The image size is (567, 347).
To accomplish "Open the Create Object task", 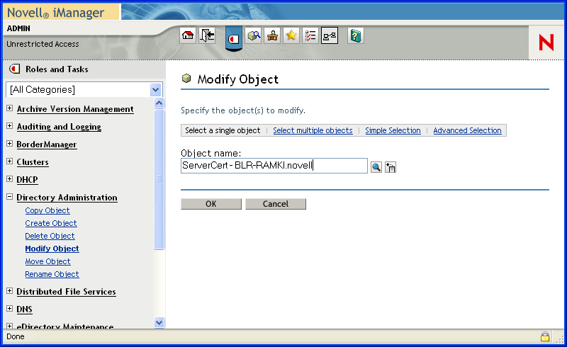I will pos(51,223).
